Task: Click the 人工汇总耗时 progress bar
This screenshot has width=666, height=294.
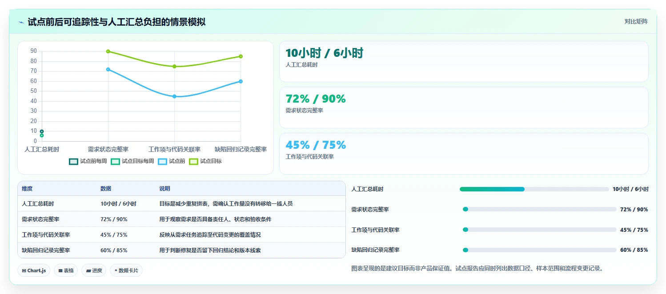Action: [534, 189]
